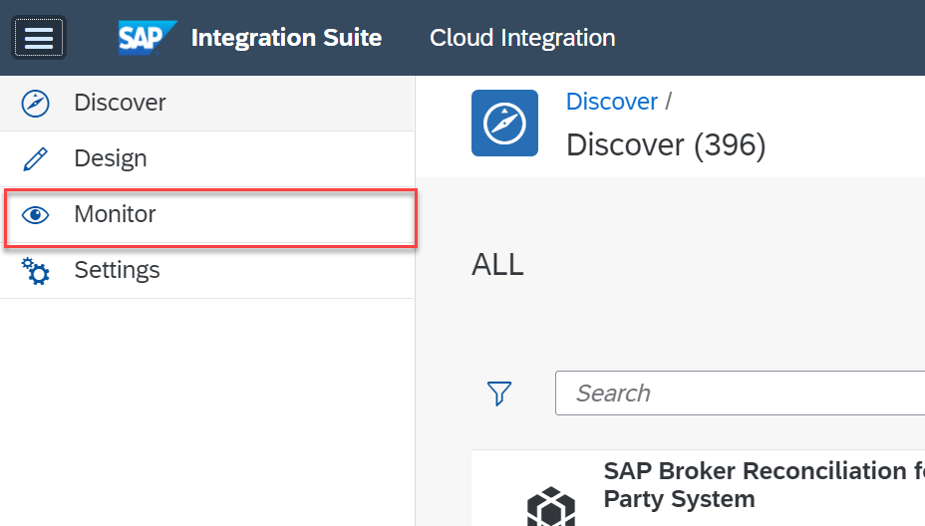
Task: Open the filter funnel icon
Action: click(x=499, y=394)
